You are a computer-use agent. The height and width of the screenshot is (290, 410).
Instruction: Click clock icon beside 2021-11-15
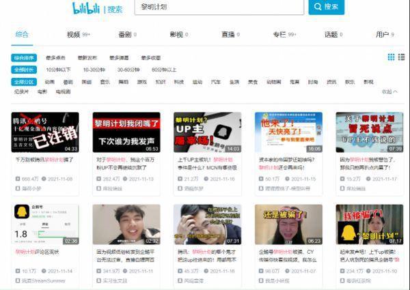pyautogui.click(x=287, y=179)
